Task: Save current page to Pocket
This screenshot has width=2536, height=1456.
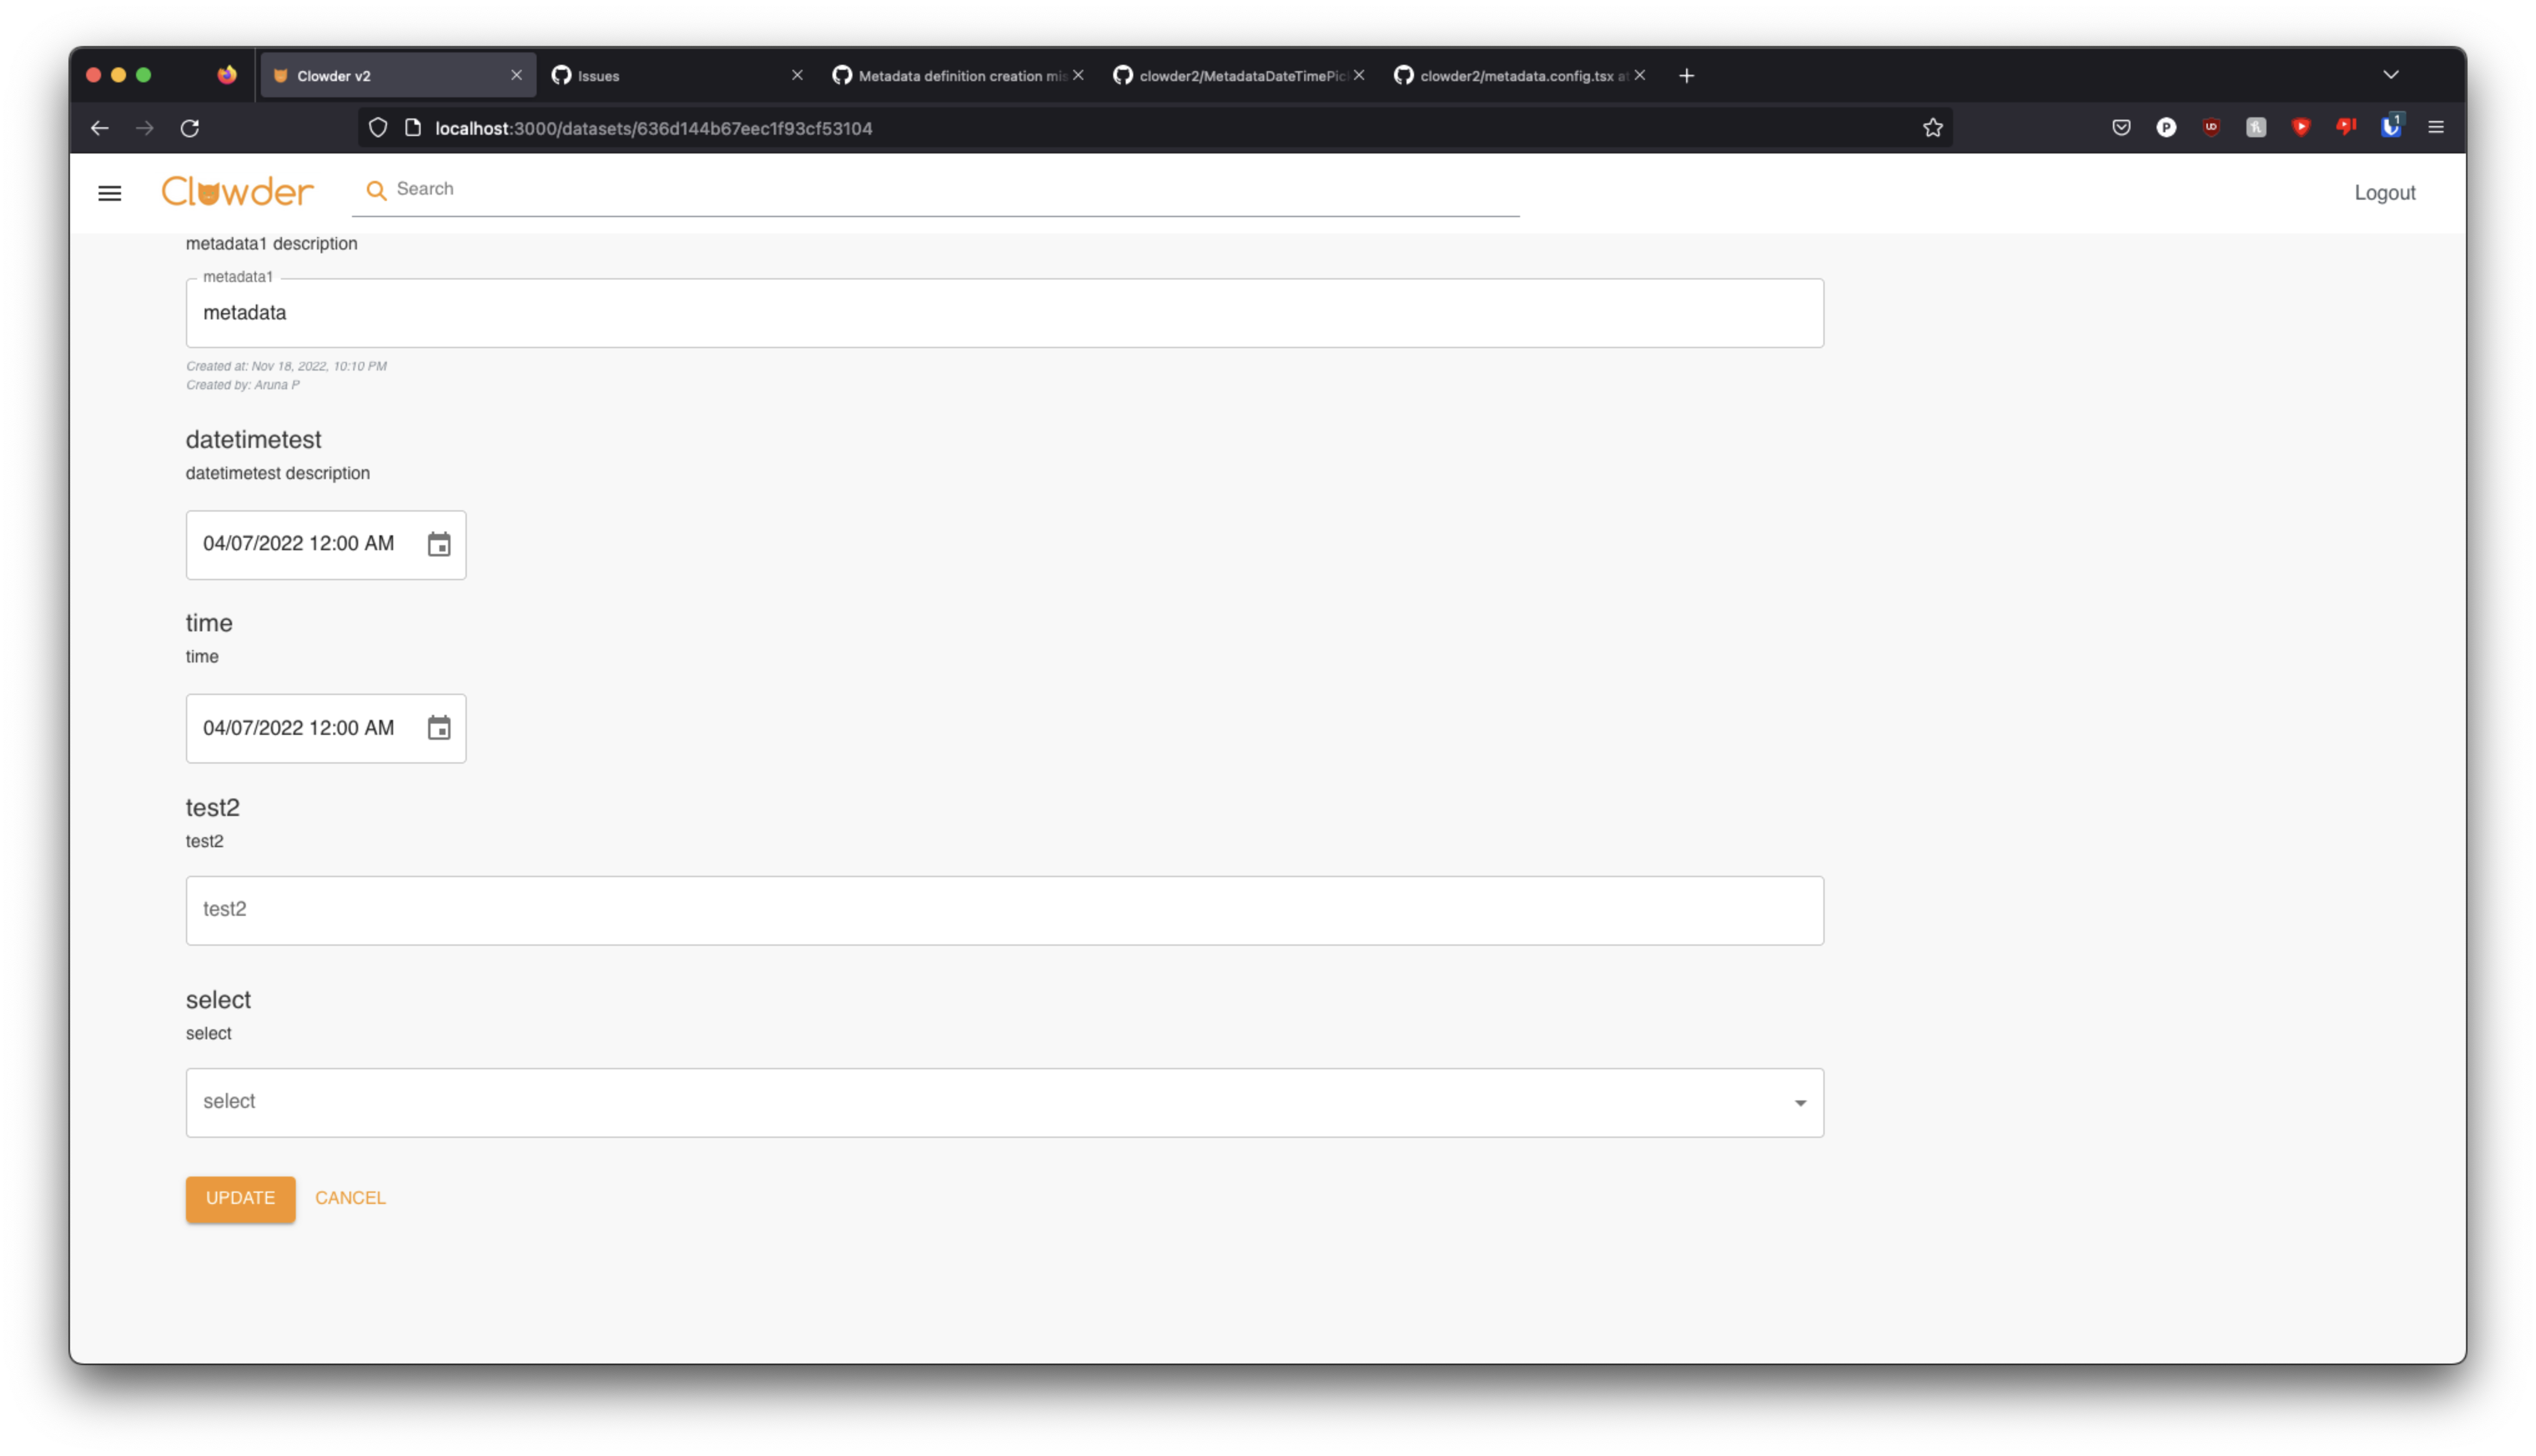Action: tap(2120, 127)
